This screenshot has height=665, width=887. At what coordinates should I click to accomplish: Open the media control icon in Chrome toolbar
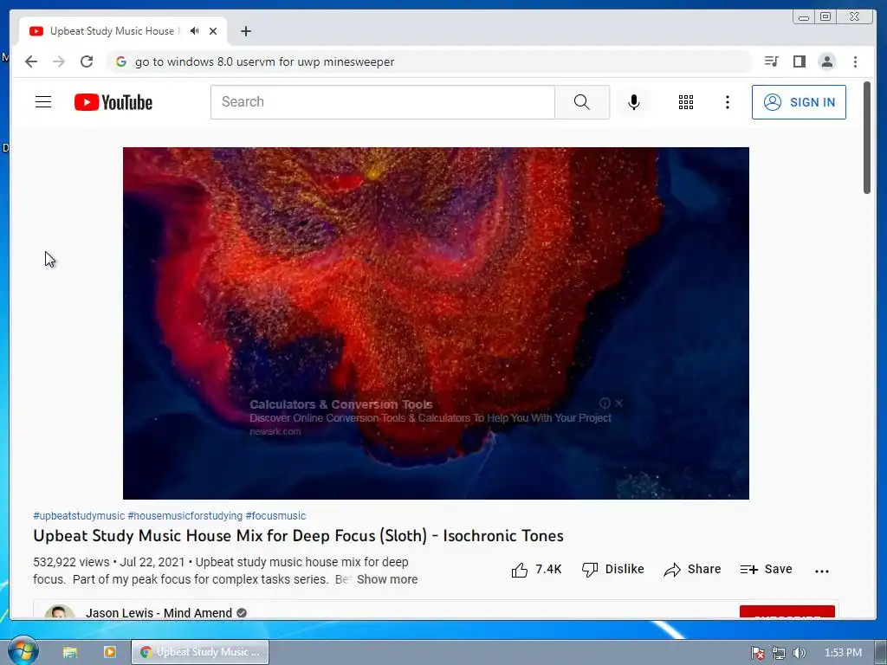pos(772,61)
